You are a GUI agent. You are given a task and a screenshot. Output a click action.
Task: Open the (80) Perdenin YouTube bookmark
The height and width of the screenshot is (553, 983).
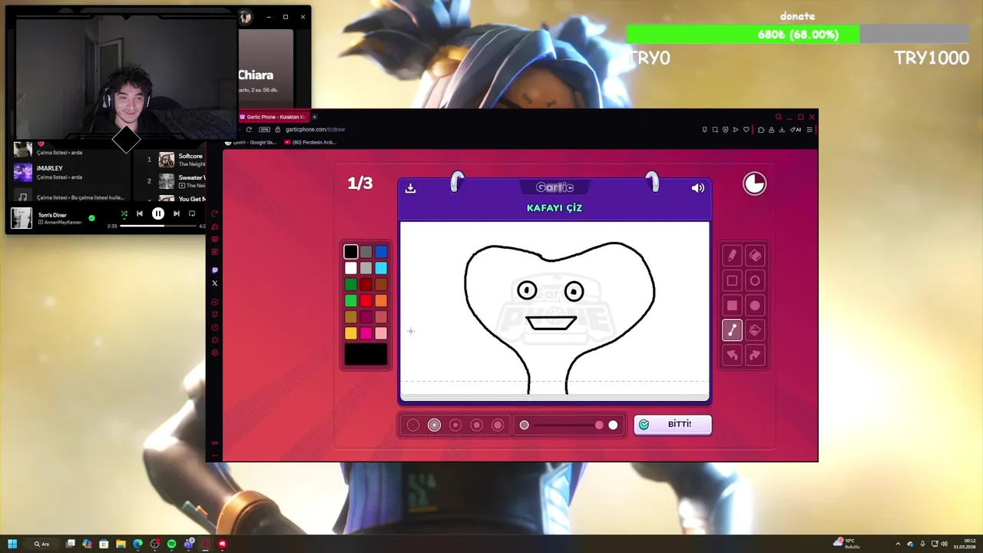pos(310,142)
